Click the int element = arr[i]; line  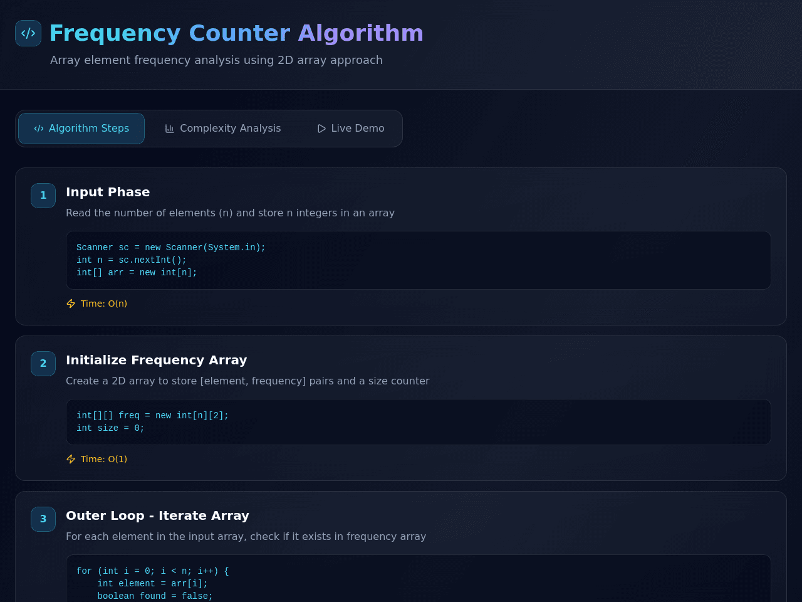[152, 584]
